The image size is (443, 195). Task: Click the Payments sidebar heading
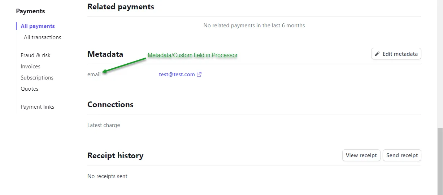click(x=30, y=11)
